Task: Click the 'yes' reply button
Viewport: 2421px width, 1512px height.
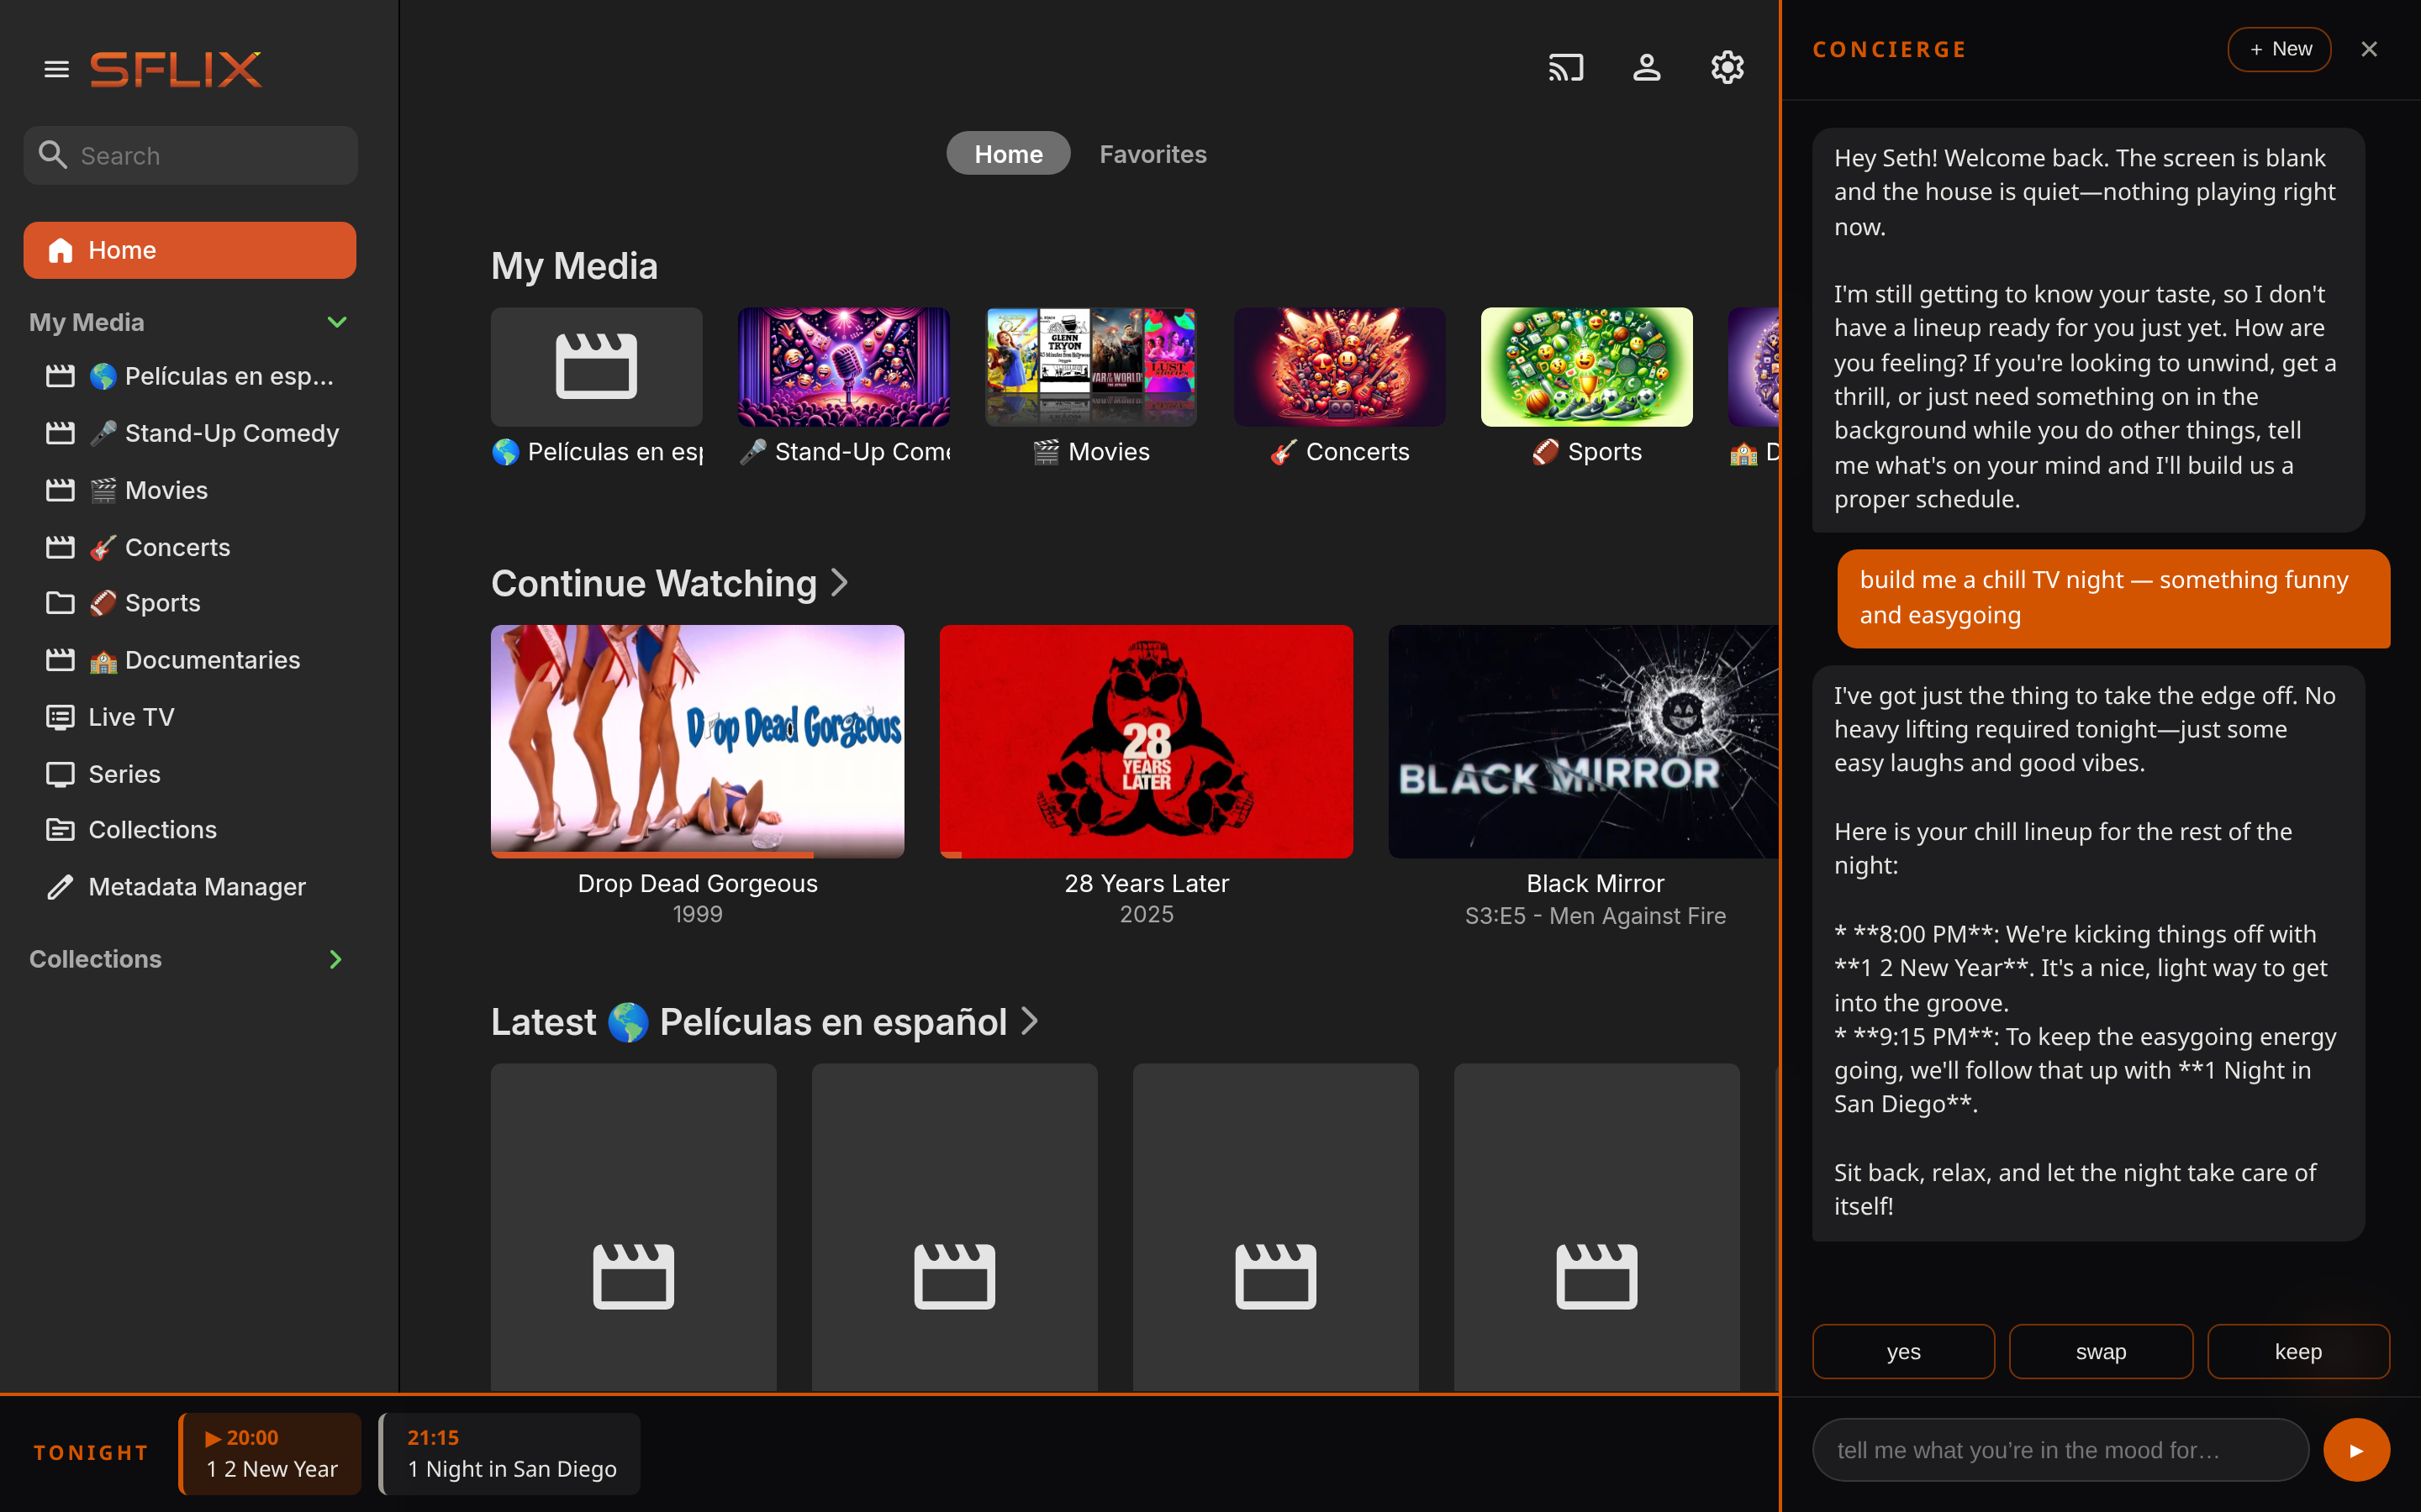Action: click(x=1903, y=1351)
